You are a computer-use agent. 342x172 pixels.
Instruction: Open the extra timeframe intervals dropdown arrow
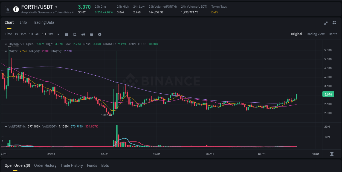[x=58, y=34]
